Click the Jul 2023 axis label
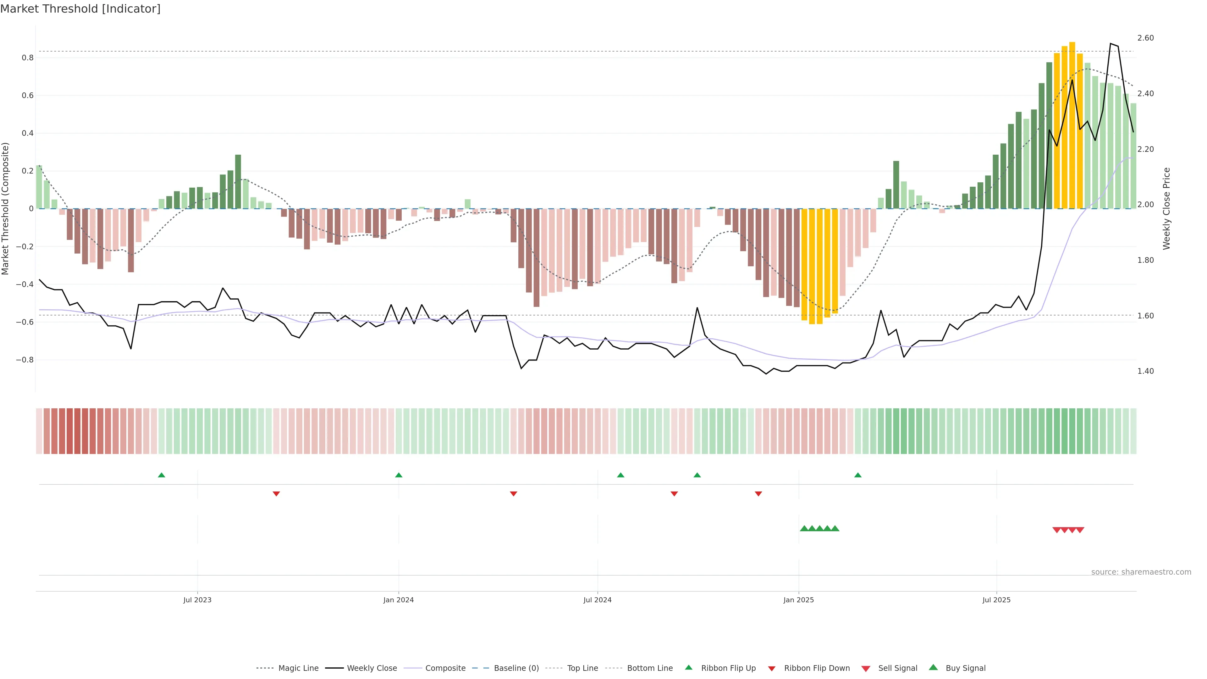 (x=197, y=600)
